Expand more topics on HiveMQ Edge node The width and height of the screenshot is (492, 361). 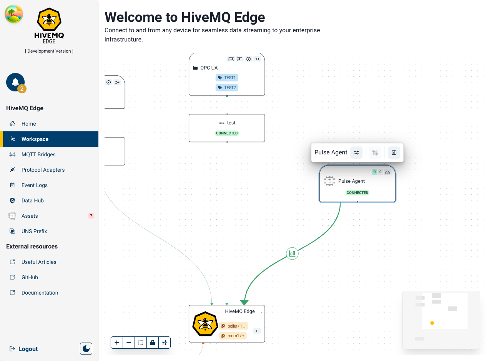click(x=257, y=331)
